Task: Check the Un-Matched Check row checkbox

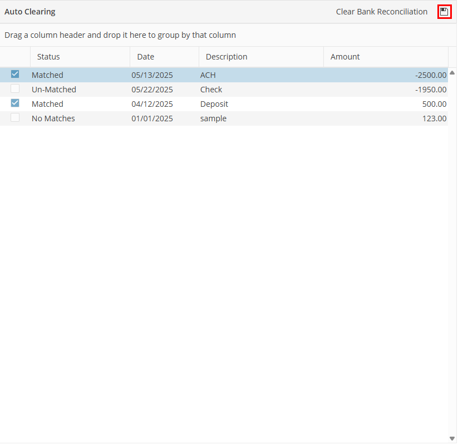Action: (x=15, y=89)
